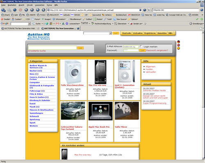Switch to the first AUCTION:NG browser tab
Image resolution: width=205 pixels, height=163 pixels.
point(20,28)
